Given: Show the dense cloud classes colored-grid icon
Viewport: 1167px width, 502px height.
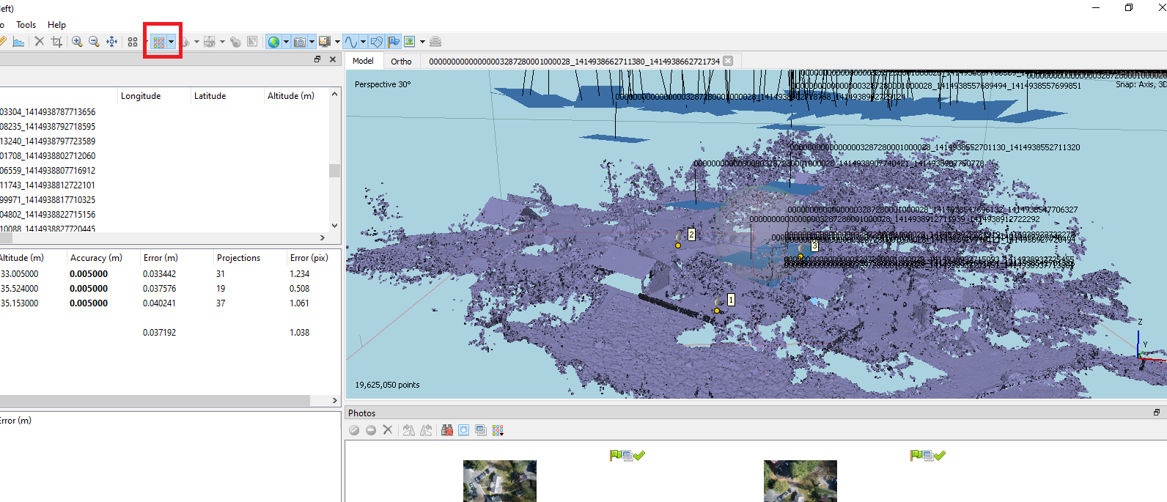Looking at the screenshot, I should click(x=159, y=42).
